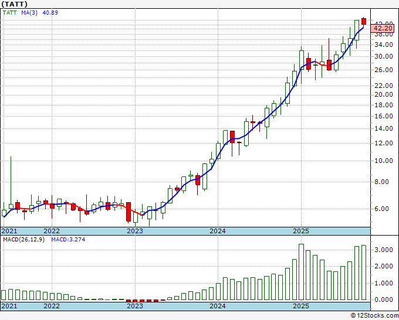Select 2021 on the price chart timeline
The image size is (399, 320).
9,231
